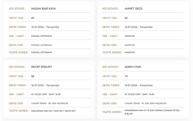Click Recep İdikurt's death age 86
This screenshot has width=193, height=121.
33,76
